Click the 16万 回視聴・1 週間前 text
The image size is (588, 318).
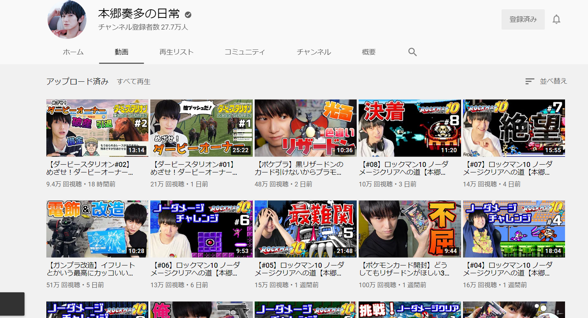pos(495,285)
